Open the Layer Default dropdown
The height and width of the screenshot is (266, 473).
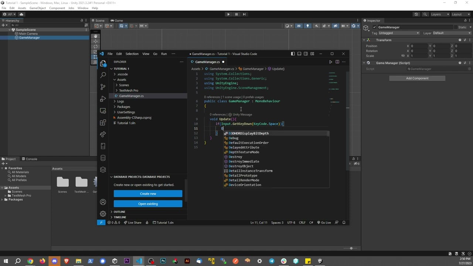coord(452,33)
